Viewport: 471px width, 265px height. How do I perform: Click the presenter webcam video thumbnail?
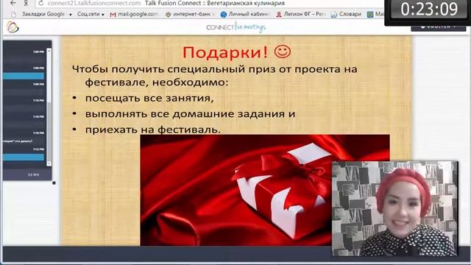[394, 208]
